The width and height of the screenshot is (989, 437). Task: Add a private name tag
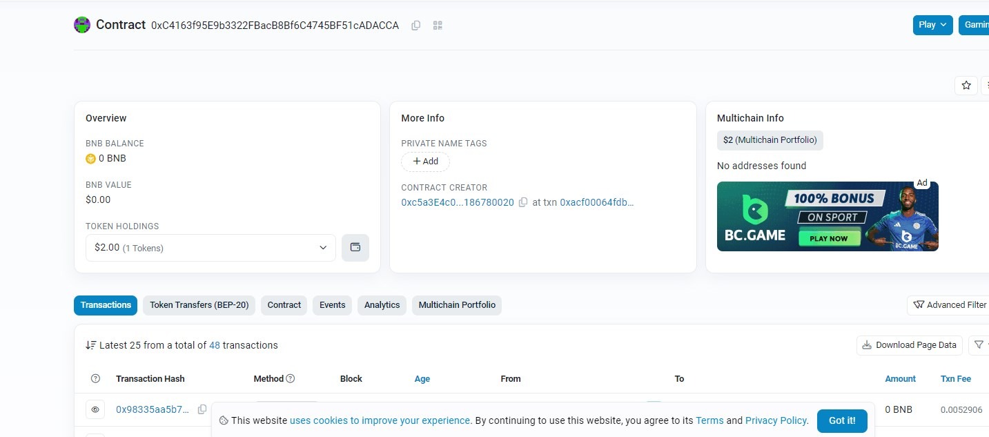pyautogui.click(x=425, y=161)
